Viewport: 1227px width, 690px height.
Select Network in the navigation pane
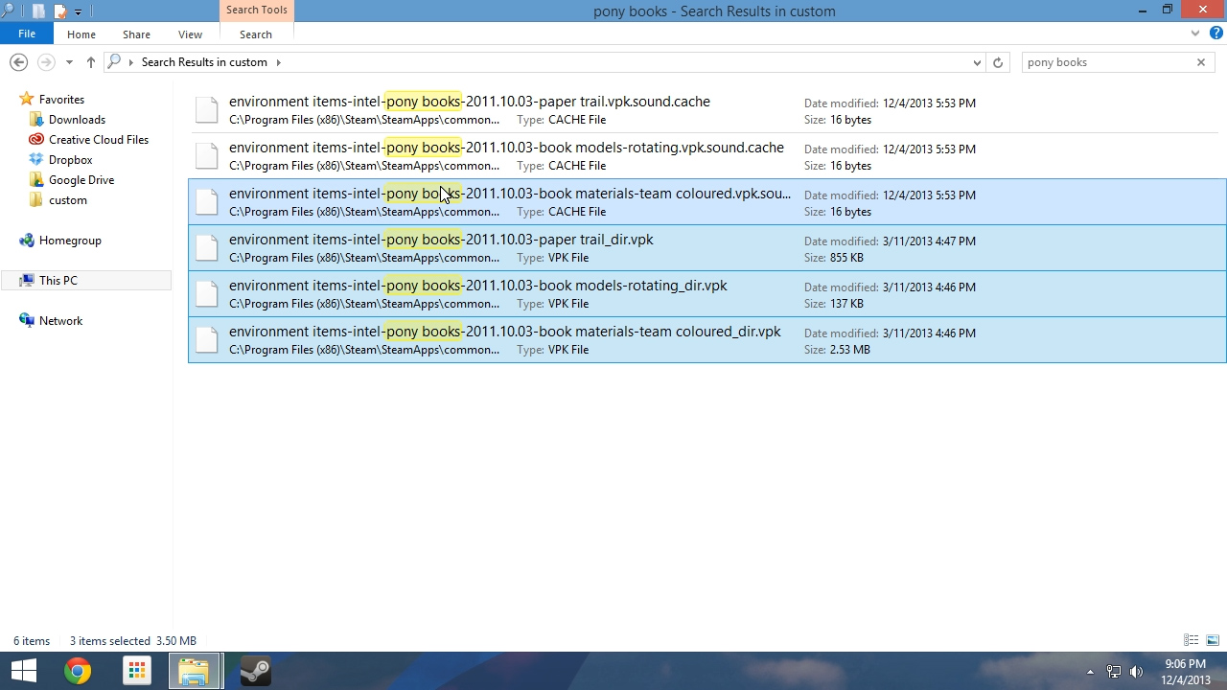(60, 321)
